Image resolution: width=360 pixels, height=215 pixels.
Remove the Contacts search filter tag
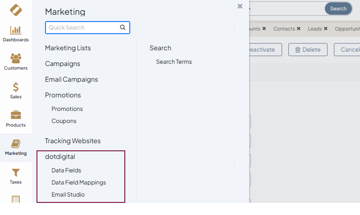[298, 29]
